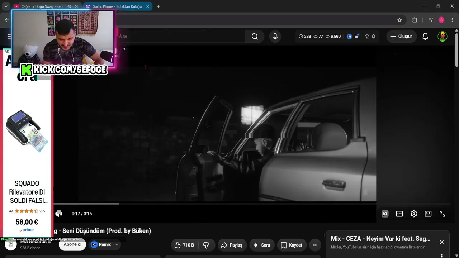Click the trophy icon in the stats bar

tap(367, 36)
